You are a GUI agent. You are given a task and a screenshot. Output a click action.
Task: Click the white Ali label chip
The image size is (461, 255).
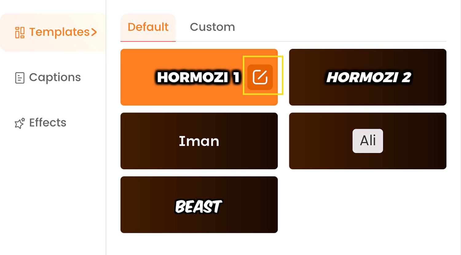click(x=368, y=141)
